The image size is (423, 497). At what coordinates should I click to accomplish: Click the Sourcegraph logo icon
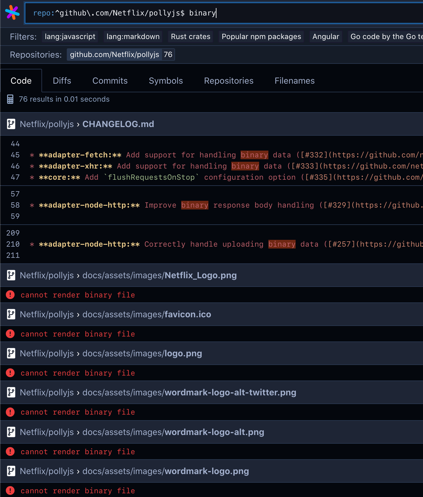click(x=12, y=13)
